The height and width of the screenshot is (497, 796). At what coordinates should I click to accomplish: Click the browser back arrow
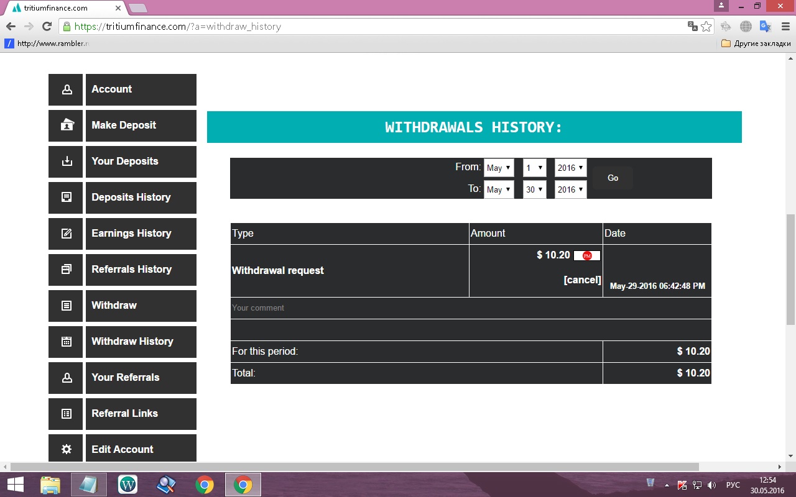coord(11,27)
